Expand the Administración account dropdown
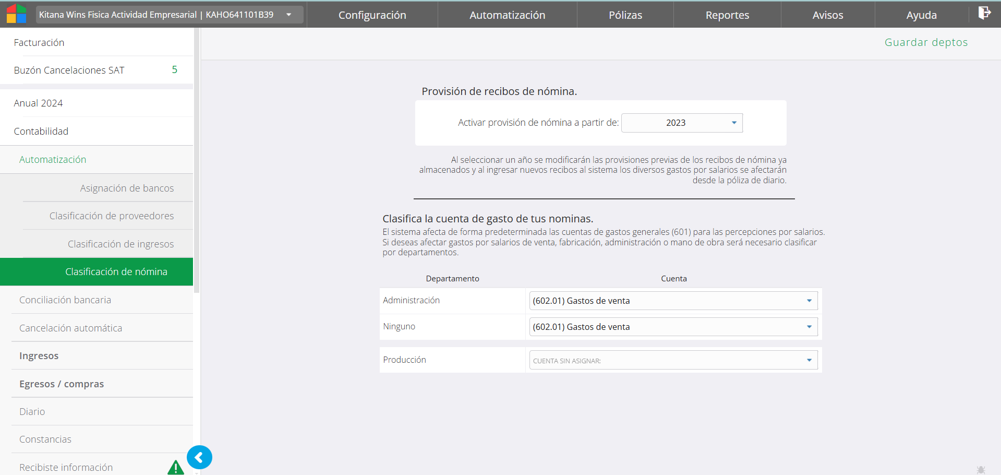The width and height of the screenshot is (1001, 475). click(x=673, y=301)
